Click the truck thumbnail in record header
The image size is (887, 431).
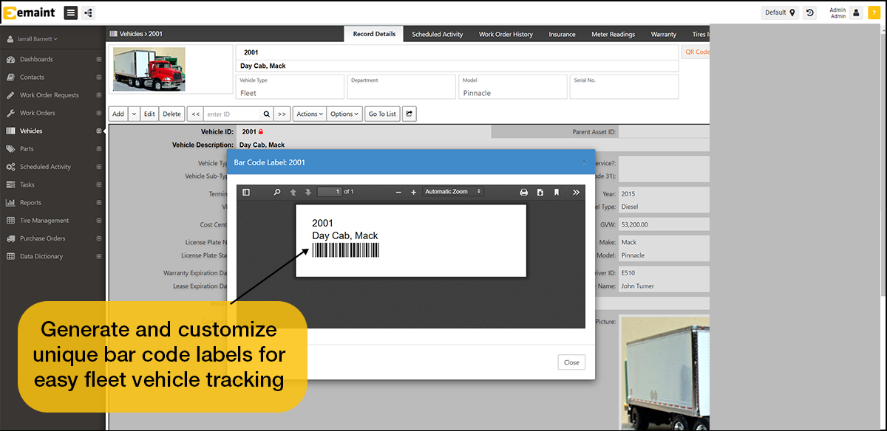149,69
